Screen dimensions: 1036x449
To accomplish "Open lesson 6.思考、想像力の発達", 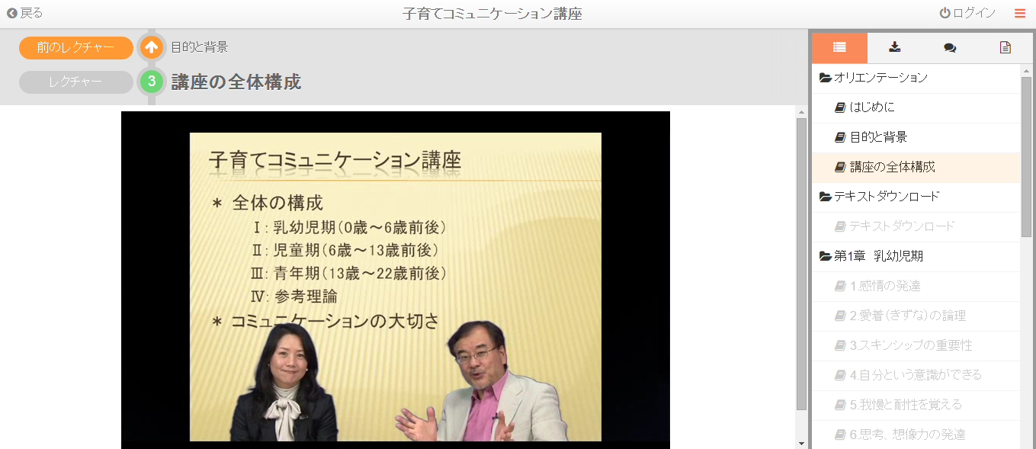I will click(916, 435).
